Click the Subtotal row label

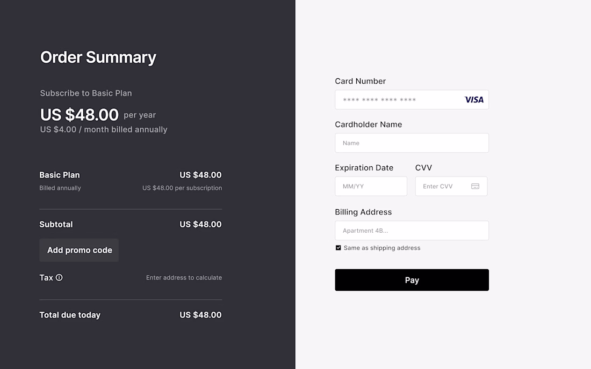(x=56, y=224)
